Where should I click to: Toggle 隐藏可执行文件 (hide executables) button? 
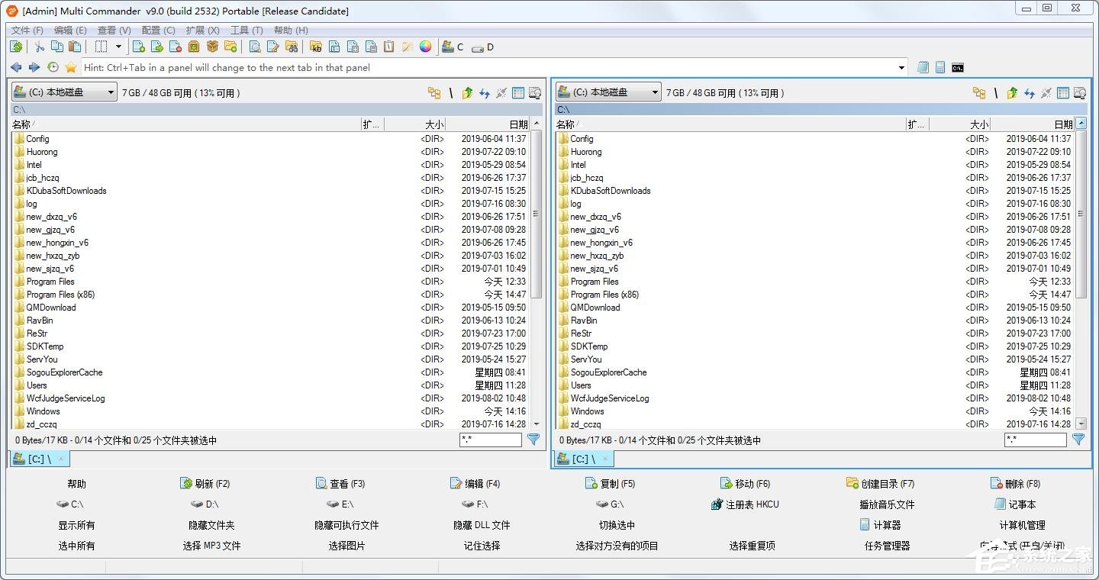[346, 525]
